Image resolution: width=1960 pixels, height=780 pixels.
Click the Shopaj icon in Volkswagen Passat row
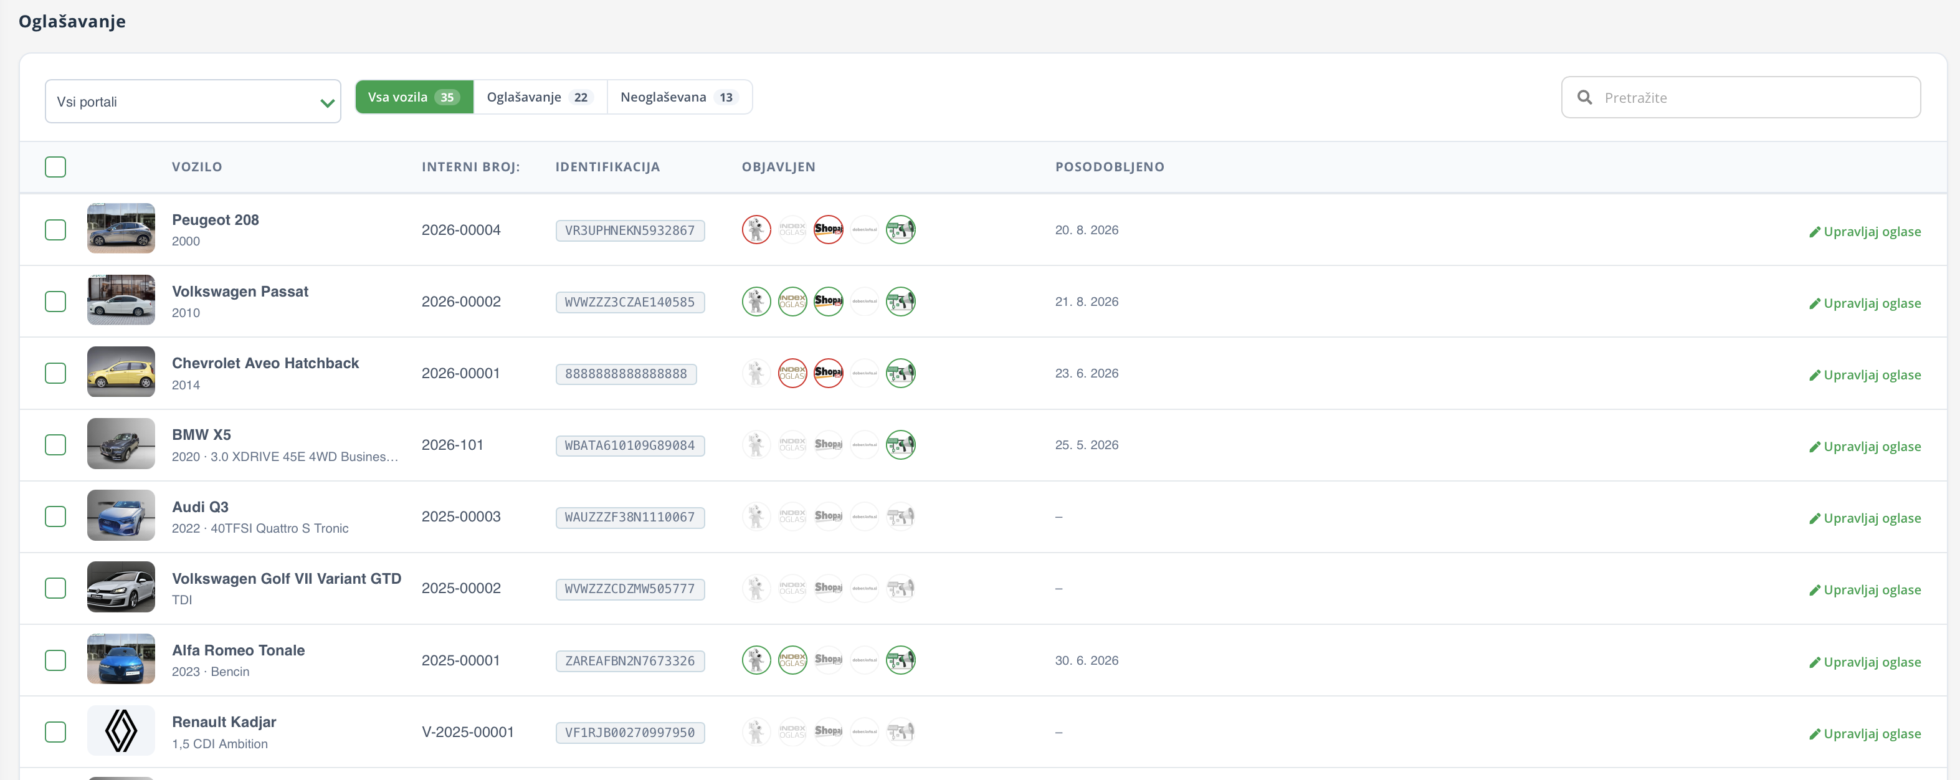click(x=829, y=302)
